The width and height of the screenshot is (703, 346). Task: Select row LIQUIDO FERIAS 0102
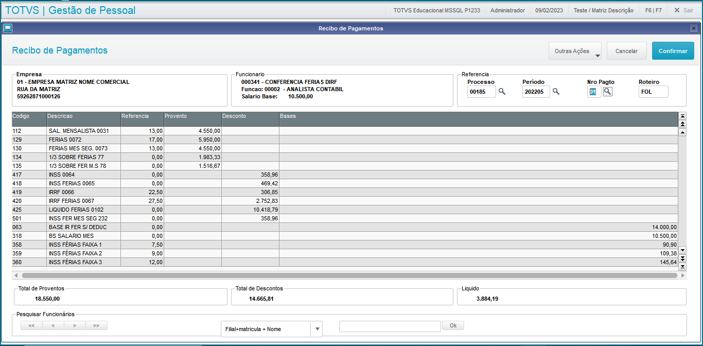click(345, 210)
